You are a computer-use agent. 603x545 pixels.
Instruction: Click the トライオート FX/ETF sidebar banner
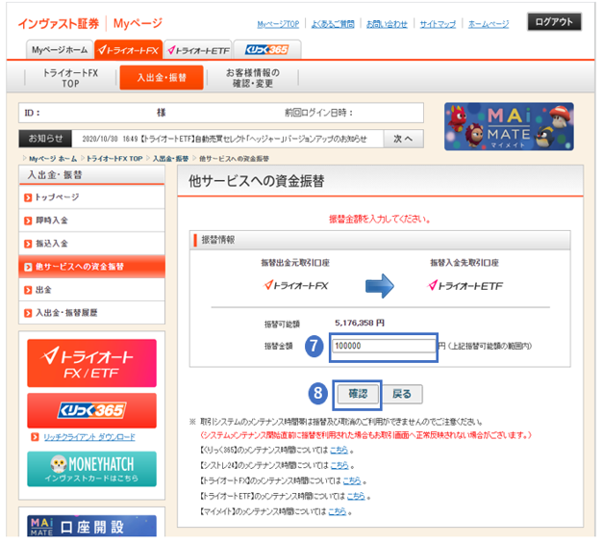91,363
